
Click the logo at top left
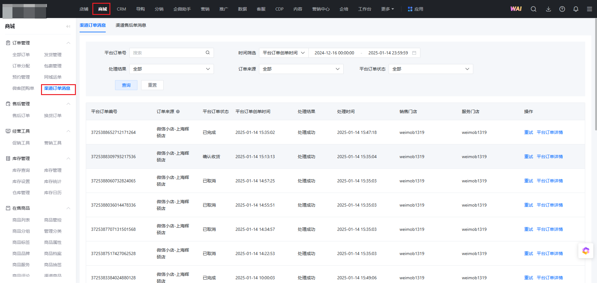[25, 11]
